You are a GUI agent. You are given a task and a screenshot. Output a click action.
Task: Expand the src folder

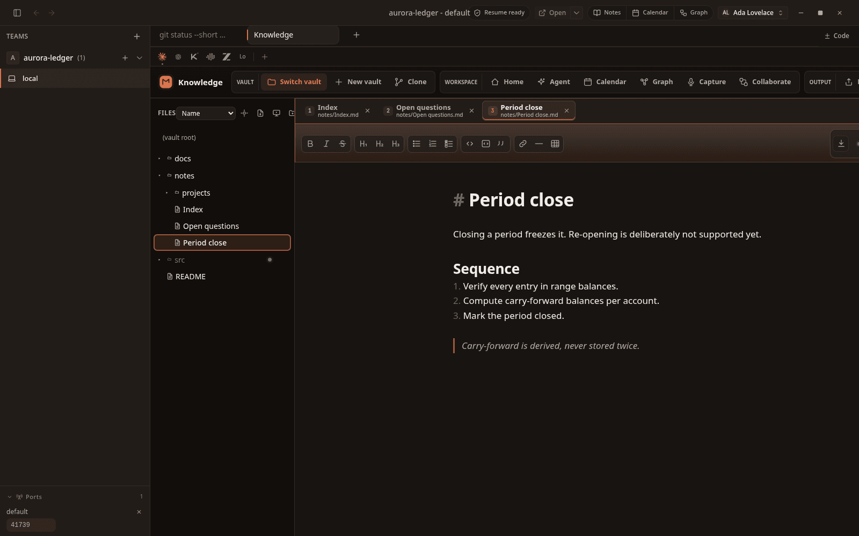(x=159, y=260)
